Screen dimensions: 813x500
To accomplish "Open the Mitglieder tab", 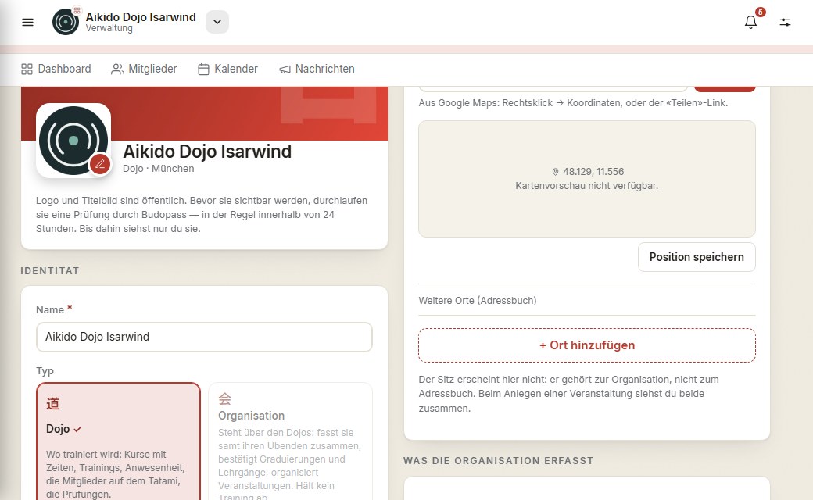I will pos(144,69).
